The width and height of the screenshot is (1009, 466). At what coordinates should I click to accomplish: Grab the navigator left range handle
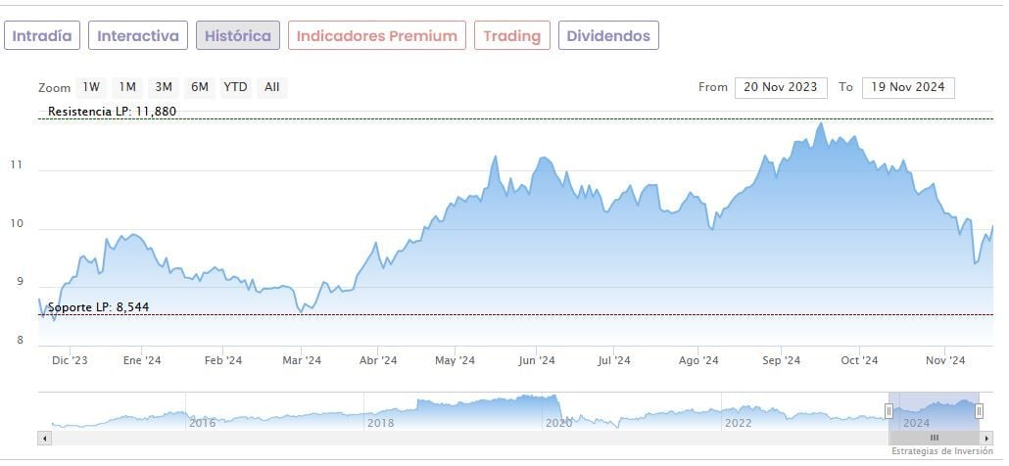click(889, 410)
